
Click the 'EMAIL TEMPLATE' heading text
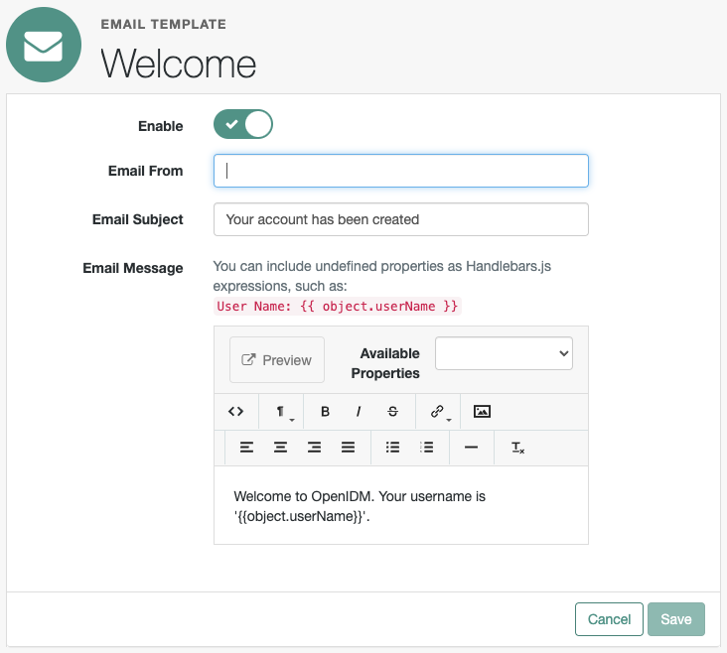click(x=164, y=24)
